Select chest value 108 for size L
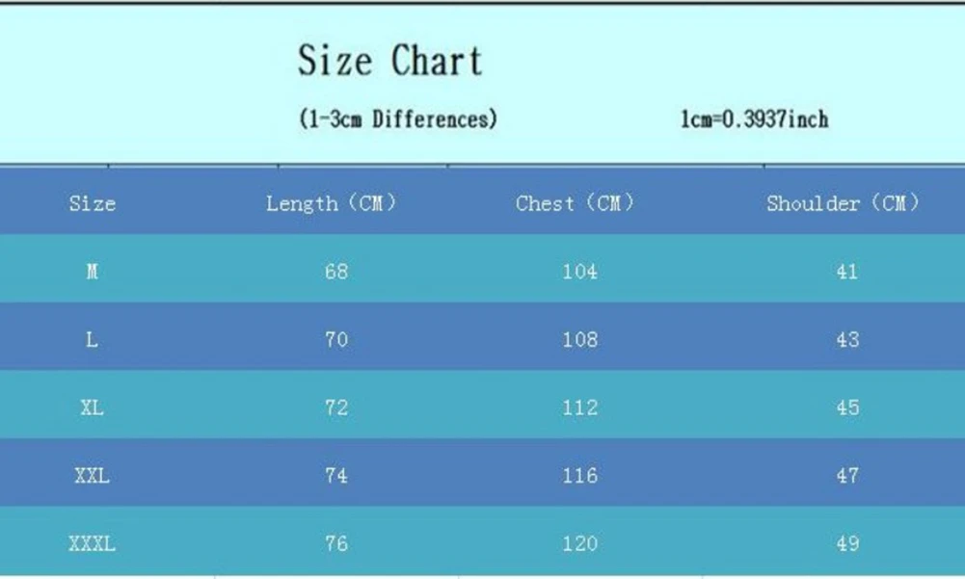This screenshot has height=579, width=965. click(579, 339)
